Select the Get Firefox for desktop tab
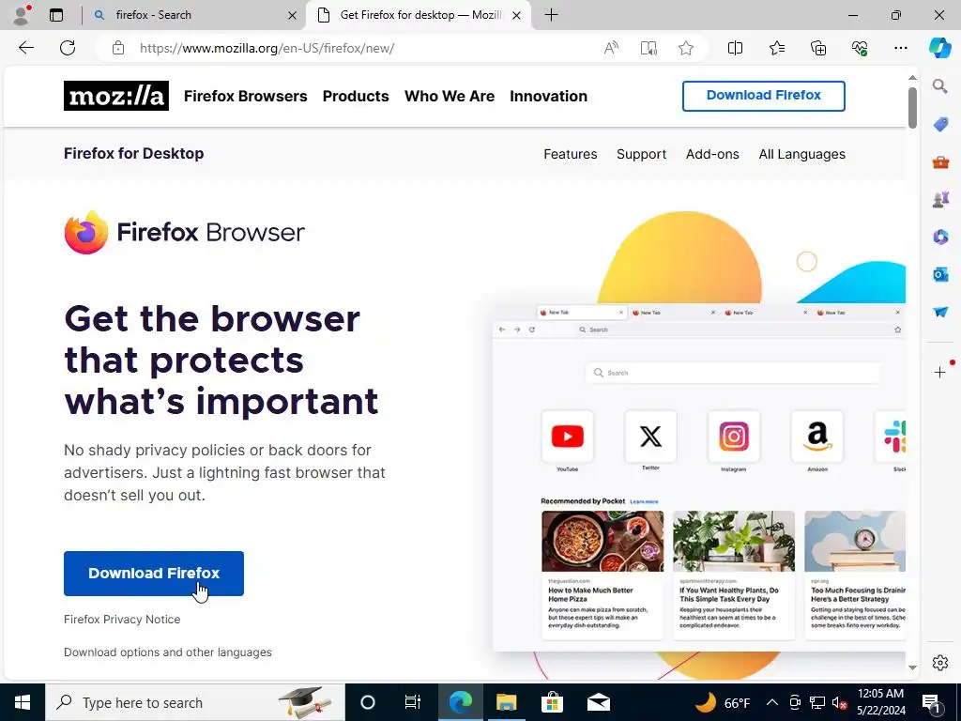Viewport: 961px width, 721px height. pyautogui.click(x=420, y=15)
